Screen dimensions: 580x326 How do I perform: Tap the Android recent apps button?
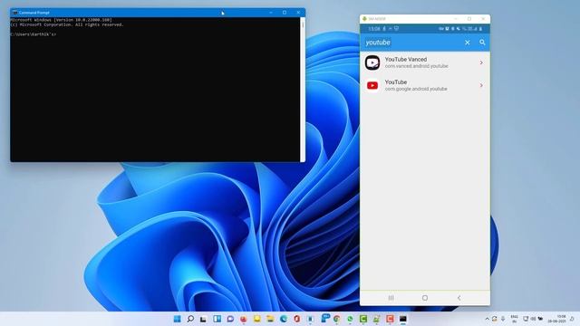pyautogui.click(x=391, y=298)
